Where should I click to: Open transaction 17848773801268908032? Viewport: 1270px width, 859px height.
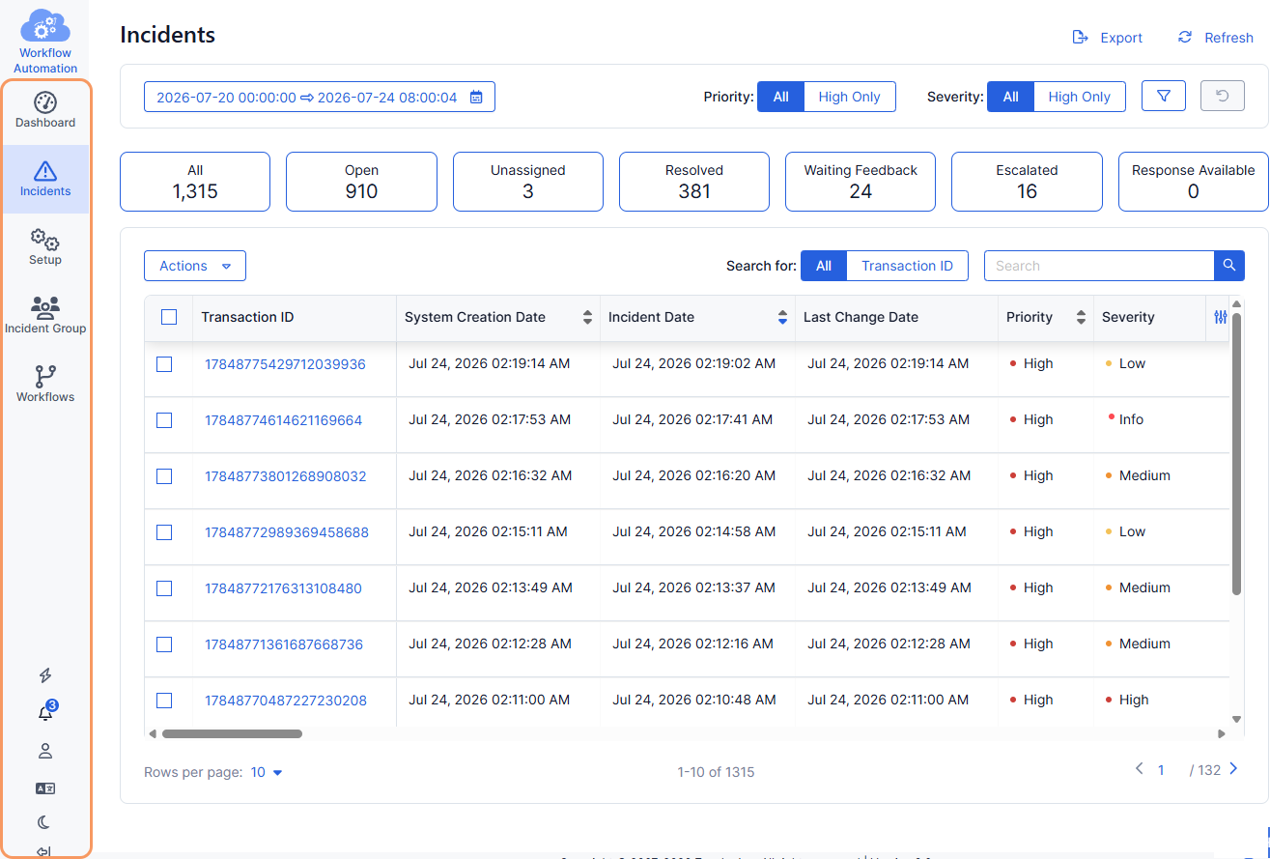coord(285,476)
